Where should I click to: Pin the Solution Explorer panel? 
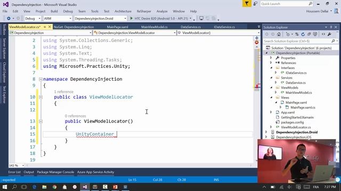coord(331,27)
